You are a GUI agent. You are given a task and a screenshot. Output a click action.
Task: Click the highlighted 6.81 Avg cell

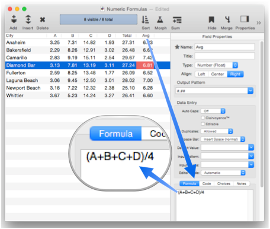[145, 65]
